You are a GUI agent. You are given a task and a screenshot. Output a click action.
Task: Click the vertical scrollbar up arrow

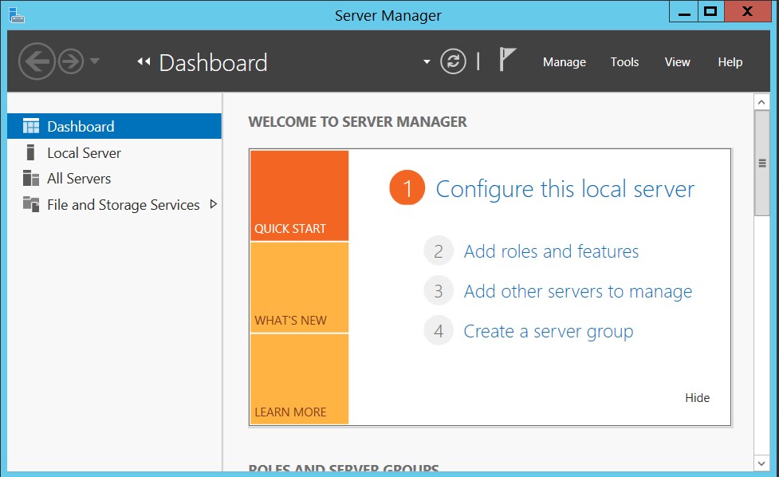click(x=761, y=102)
